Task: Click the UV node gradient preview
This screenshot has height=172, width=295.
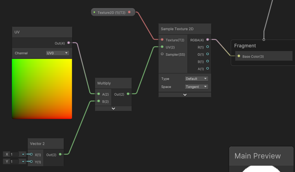Action: coord(42,89)
